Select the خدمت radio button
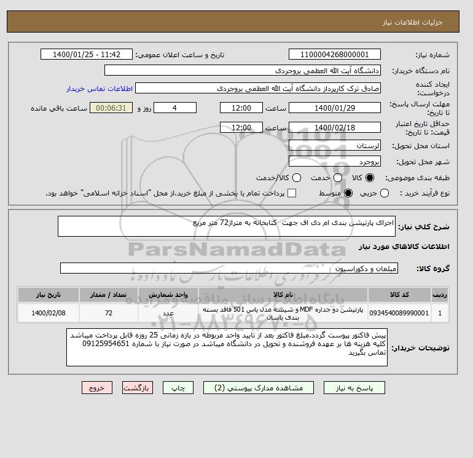473x458 pixels. tap(338, 178)
